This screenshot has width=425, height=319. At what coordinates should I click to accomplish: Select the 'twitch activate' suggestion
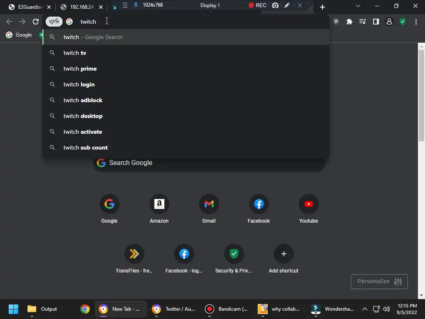[186, 132]
